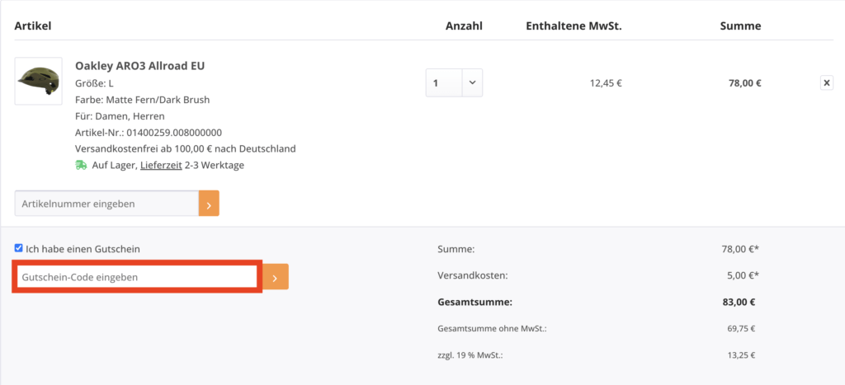
Task: Click the 5,00 €* shipping cost
Action: [x=743, y=275]
